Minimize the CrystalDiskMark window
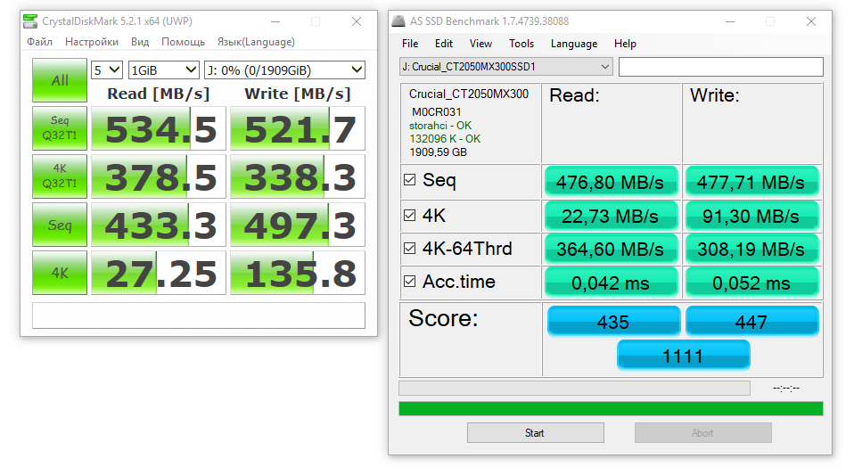854x475 pixels. (x=275, y=21)
